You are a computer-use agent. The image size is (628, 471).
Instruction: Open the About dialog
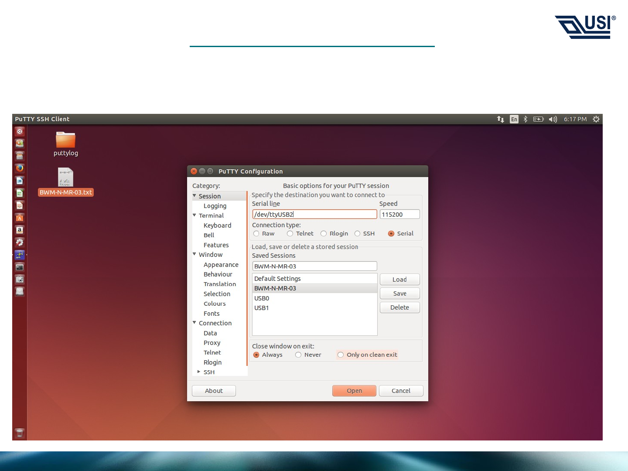click(214, 391)
